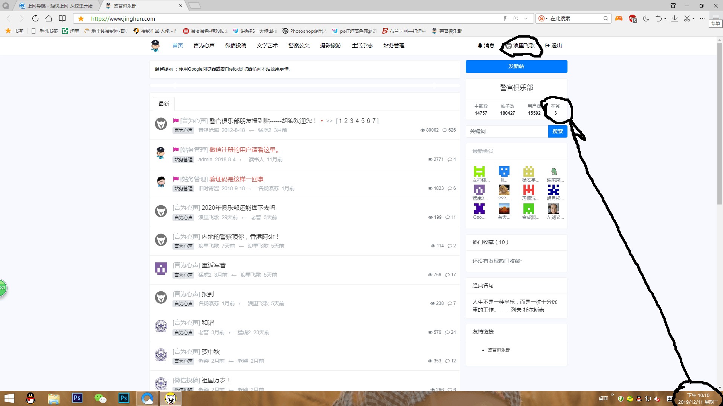This screenshot has height=406, width=723.
Task: Click the 关键词 keyword input field
Action: 507,131
